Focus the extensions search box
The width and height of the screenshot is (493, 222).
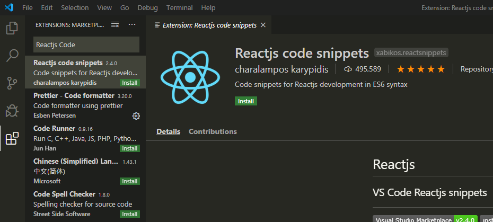[86, 45]
